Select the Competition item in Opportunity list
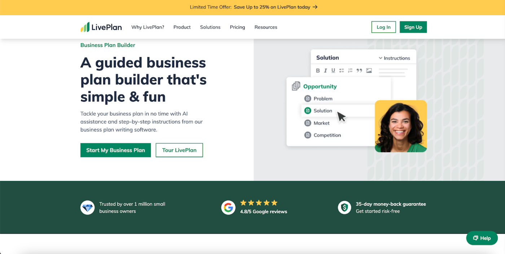The image size is (505, 254). coord(327,135)
